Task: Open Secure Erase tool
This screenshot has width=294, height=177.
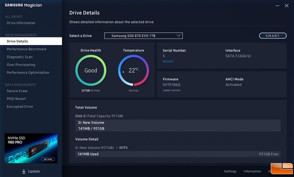Action: point(17,91)
